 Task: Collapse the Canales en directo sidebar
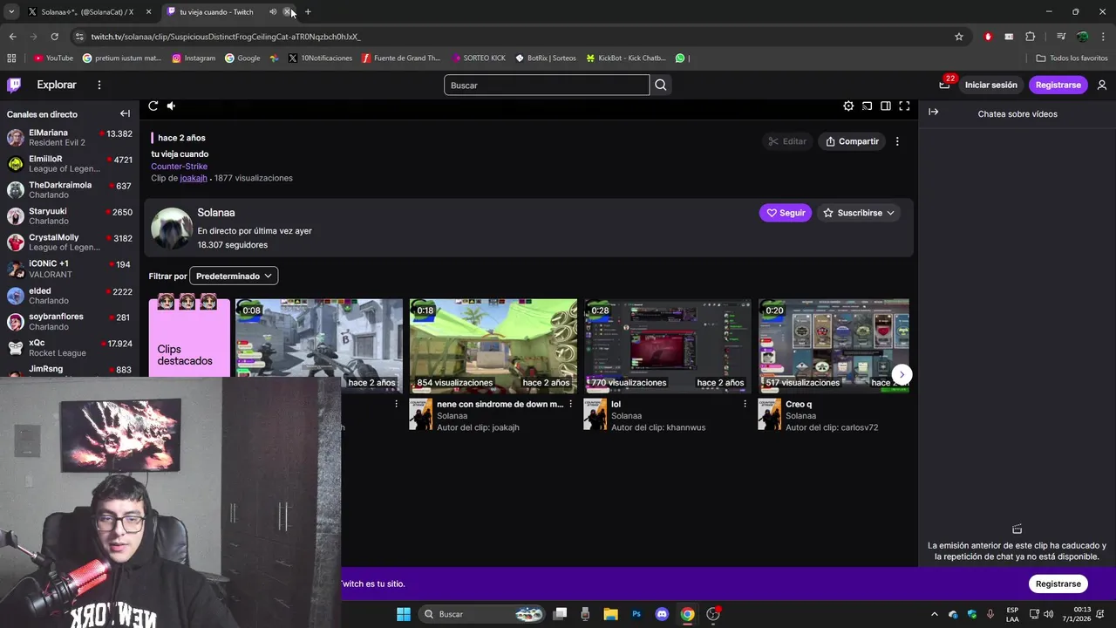[x=125, y=113]
